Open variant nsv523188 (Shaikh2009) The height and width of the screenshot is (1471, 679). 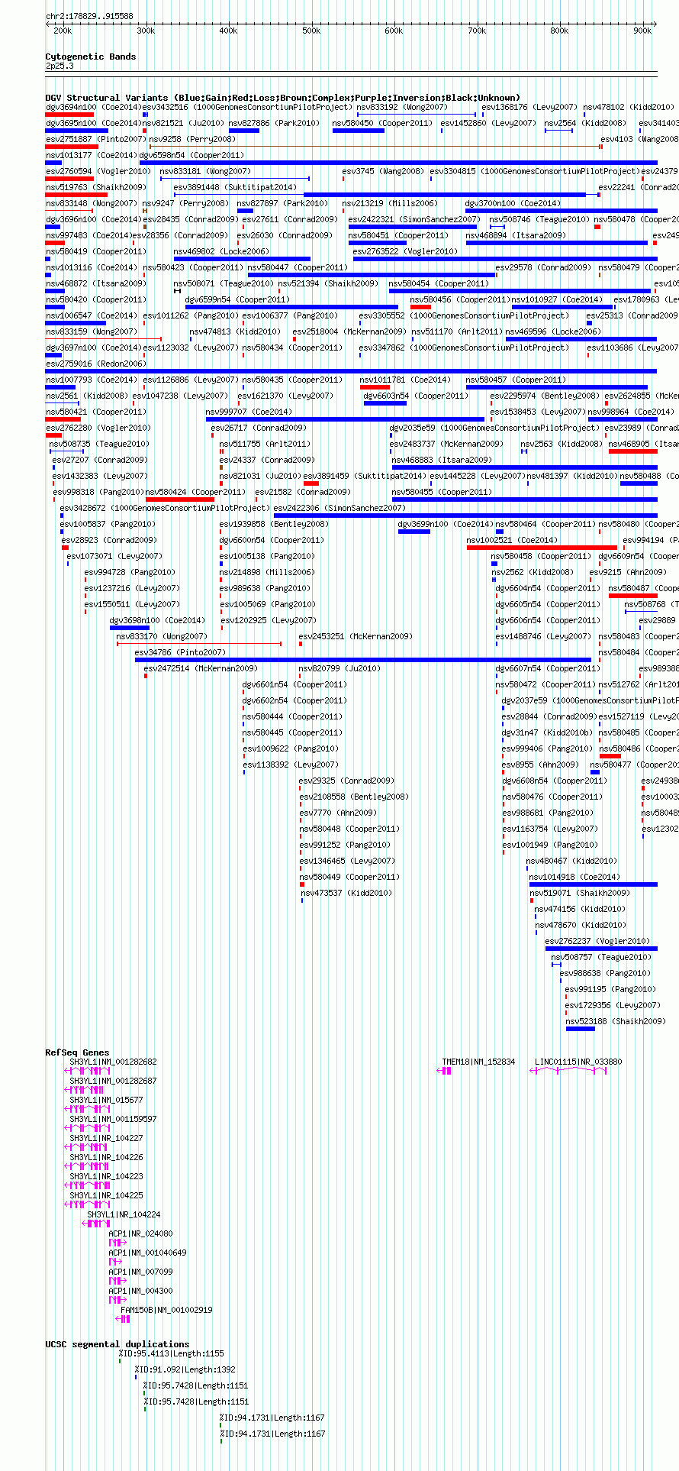pos(616,1022)
